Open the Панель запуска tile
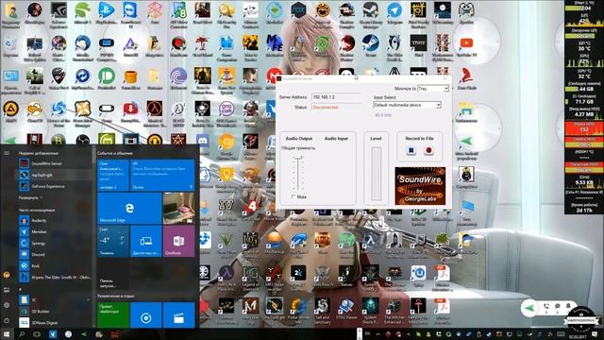The image size is (604, 340). click(x=113, y=275)
